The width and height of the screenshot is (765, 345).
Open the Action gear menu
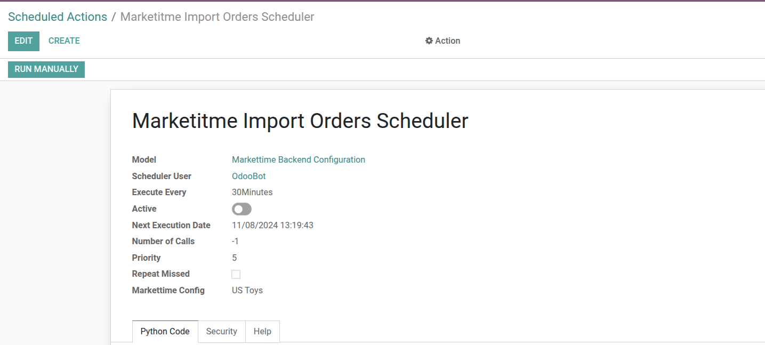[x=442, y=41]
